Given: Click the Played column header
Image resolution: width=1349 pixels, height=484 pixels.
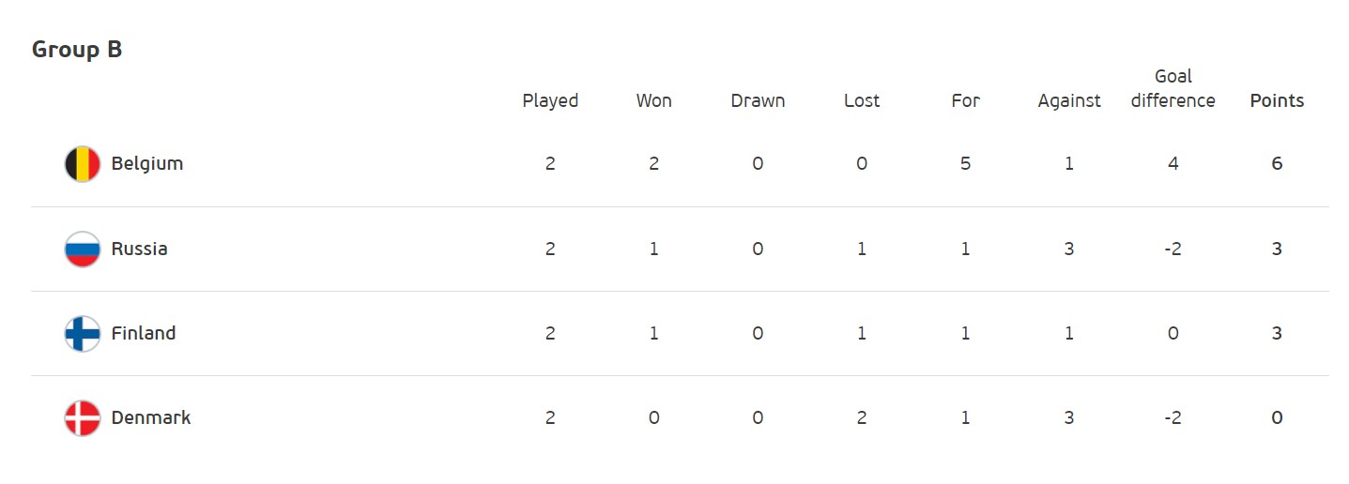Looking at the screenshot, I should pyautogui.click(x=550, y=100).
